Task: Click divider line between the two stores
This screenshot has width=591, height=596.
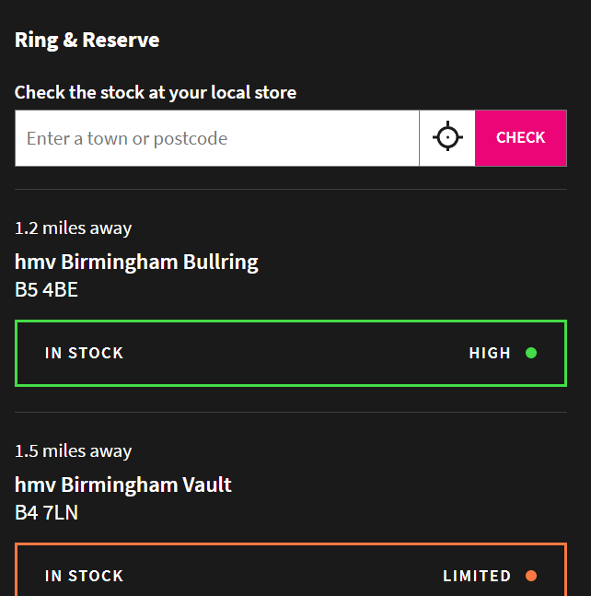Action: 291,412
